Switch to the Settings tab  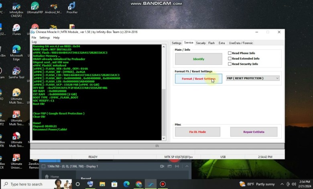click(x=177, y=43)
